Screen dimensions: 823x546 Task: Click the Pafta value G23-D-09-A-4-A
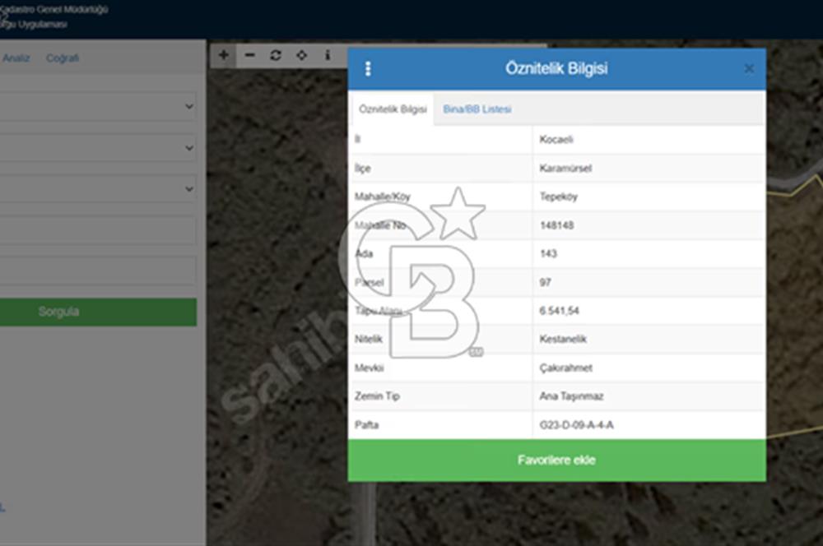pos(576,425)
